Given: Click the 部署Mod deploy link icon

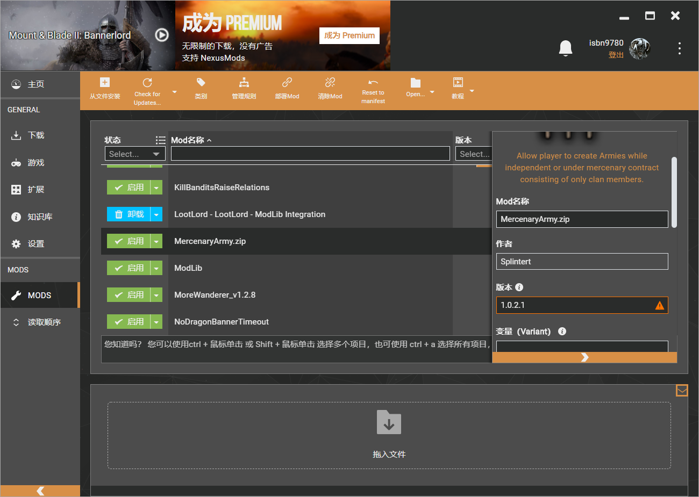Looking at the screenshot, I should (x=287, y=82).
